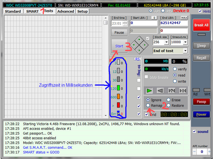Select the random seek scan button
The image size is (213, 159).
pyautogui.click(x=172, y=91)
